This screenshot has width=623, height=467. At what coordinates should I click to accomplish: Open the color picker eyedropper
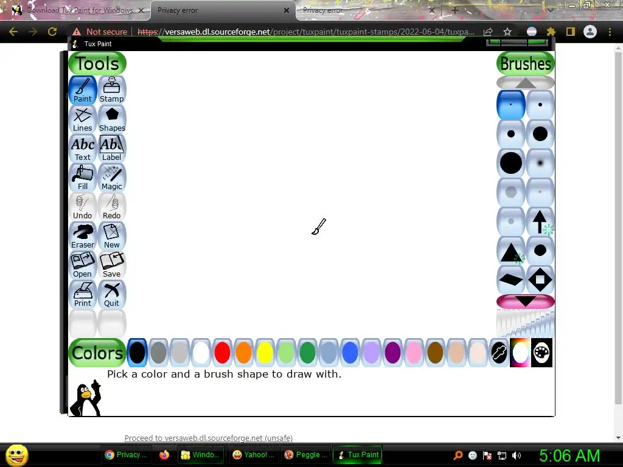pyautogui.click(x=499, y=353)
